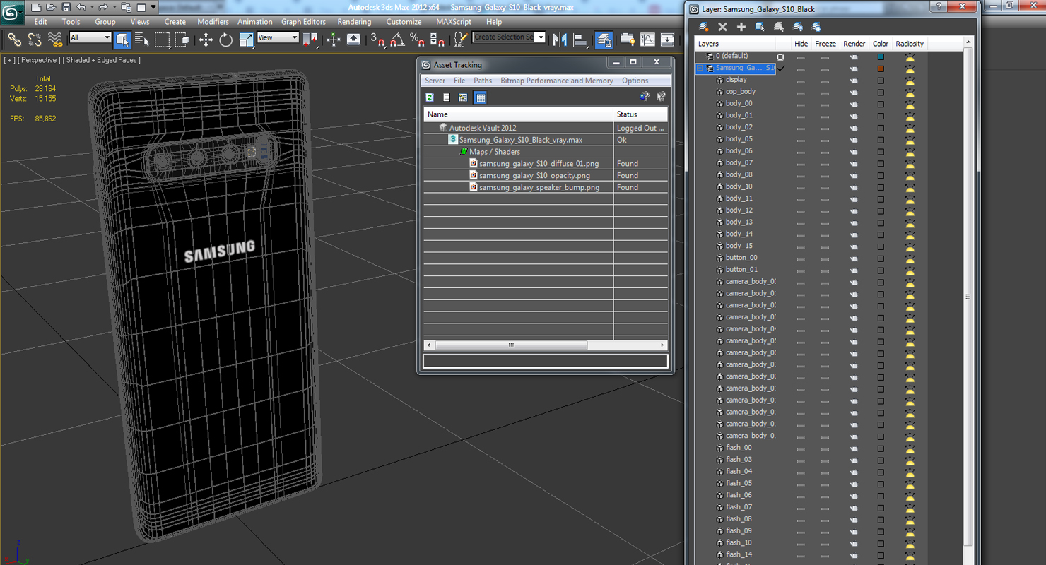Toggle Percent Snap

click(417, 40)
